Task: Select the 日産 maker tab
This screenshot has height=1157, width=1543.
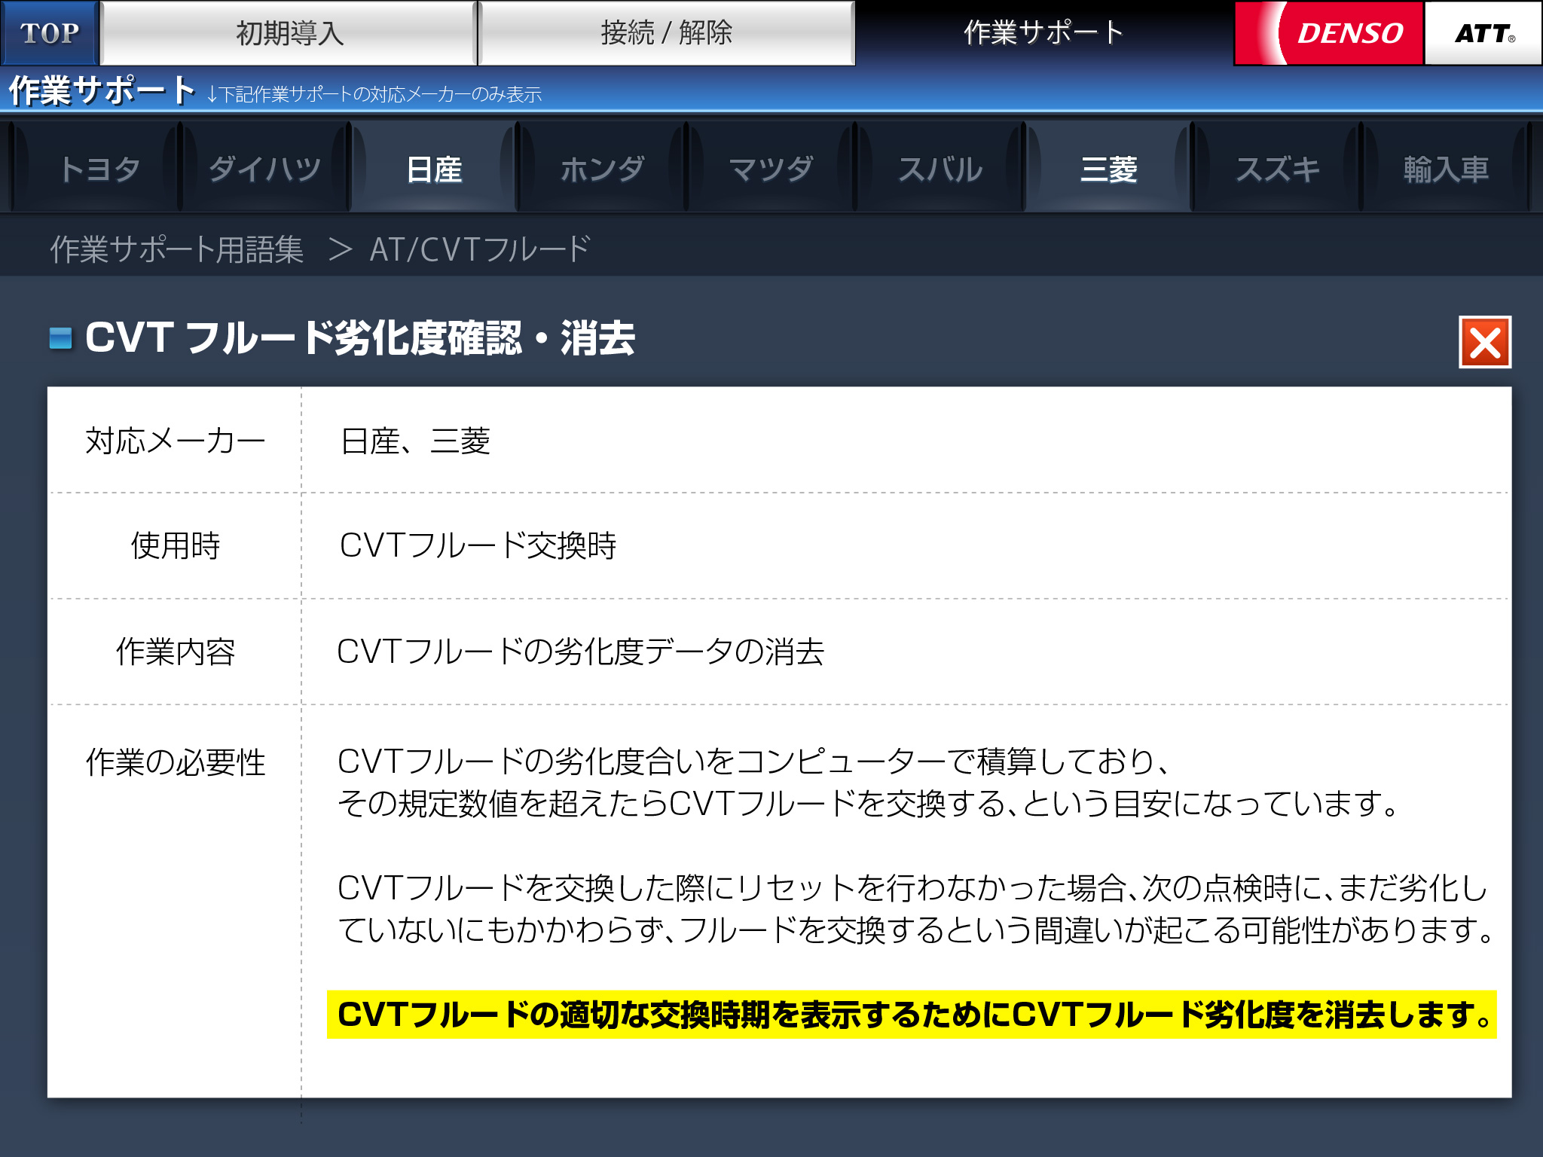Action: coord(434,169)
